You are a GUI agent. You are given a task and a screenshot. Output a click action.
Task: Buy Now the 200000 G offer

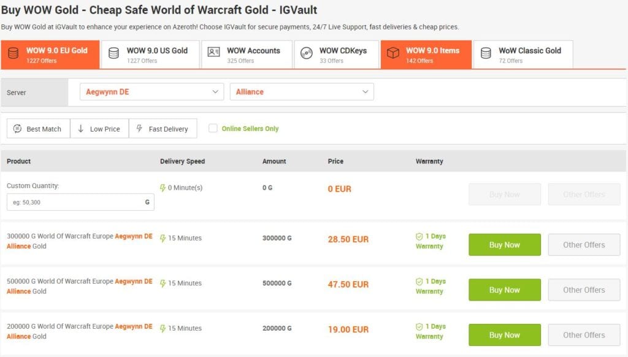click(505, 335)
